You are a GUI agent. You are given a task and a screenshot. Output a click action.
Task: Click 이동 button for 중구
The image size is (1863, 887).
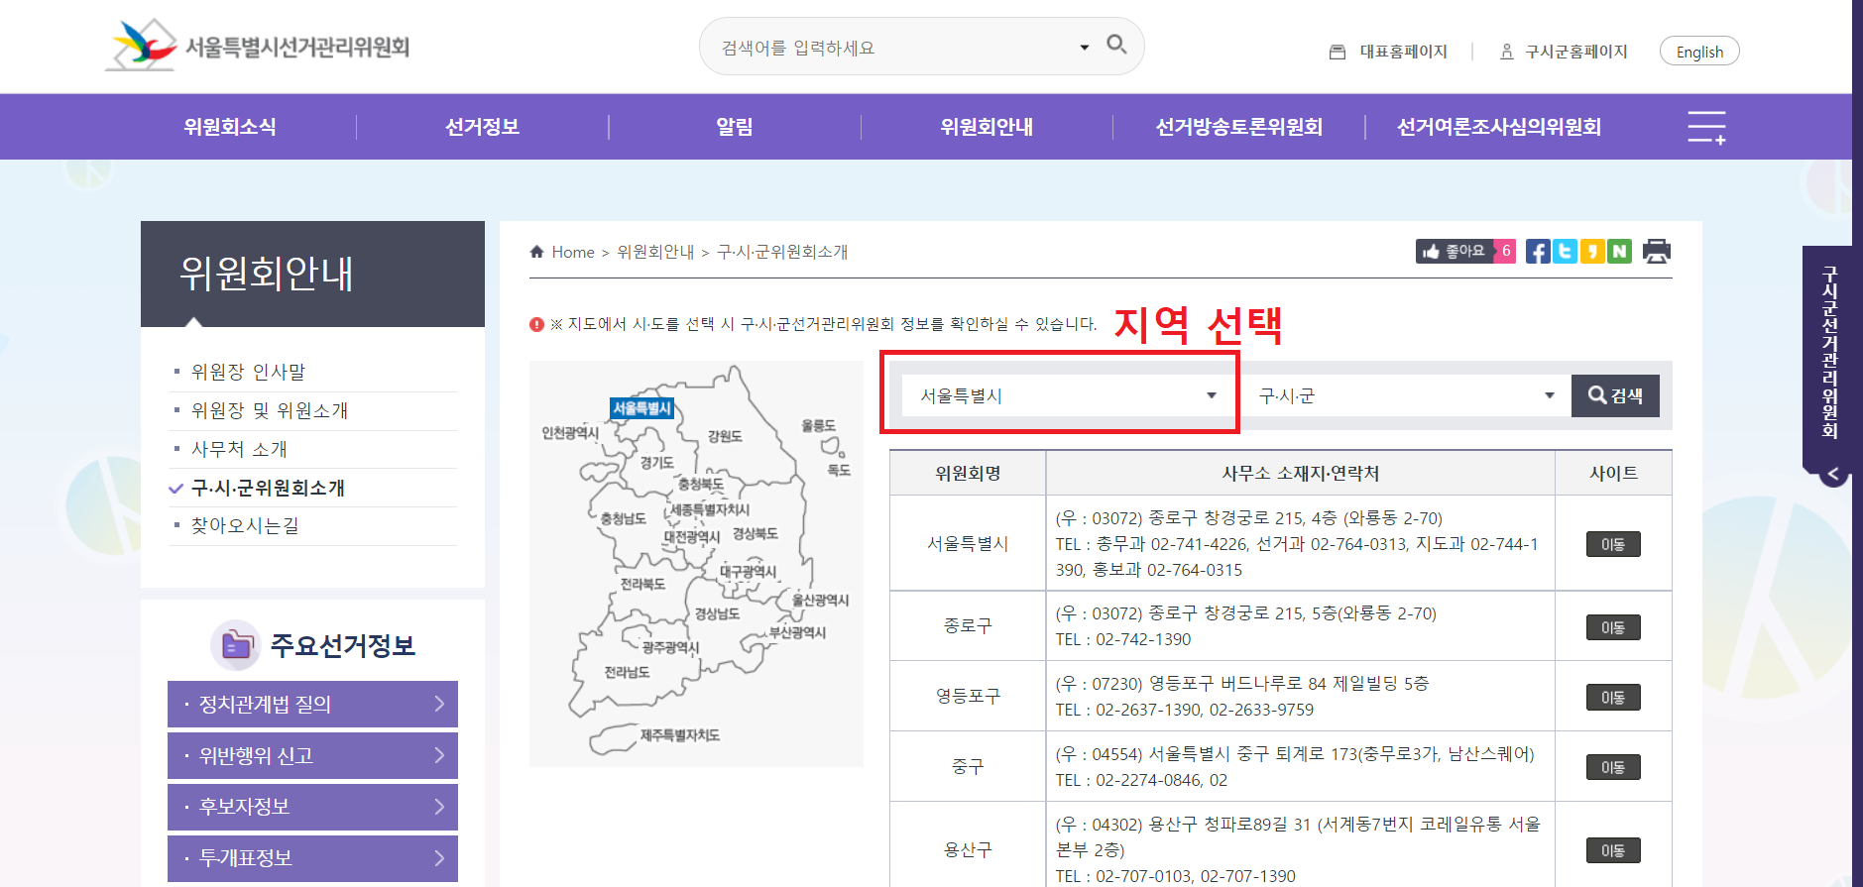pos(1613,767)
